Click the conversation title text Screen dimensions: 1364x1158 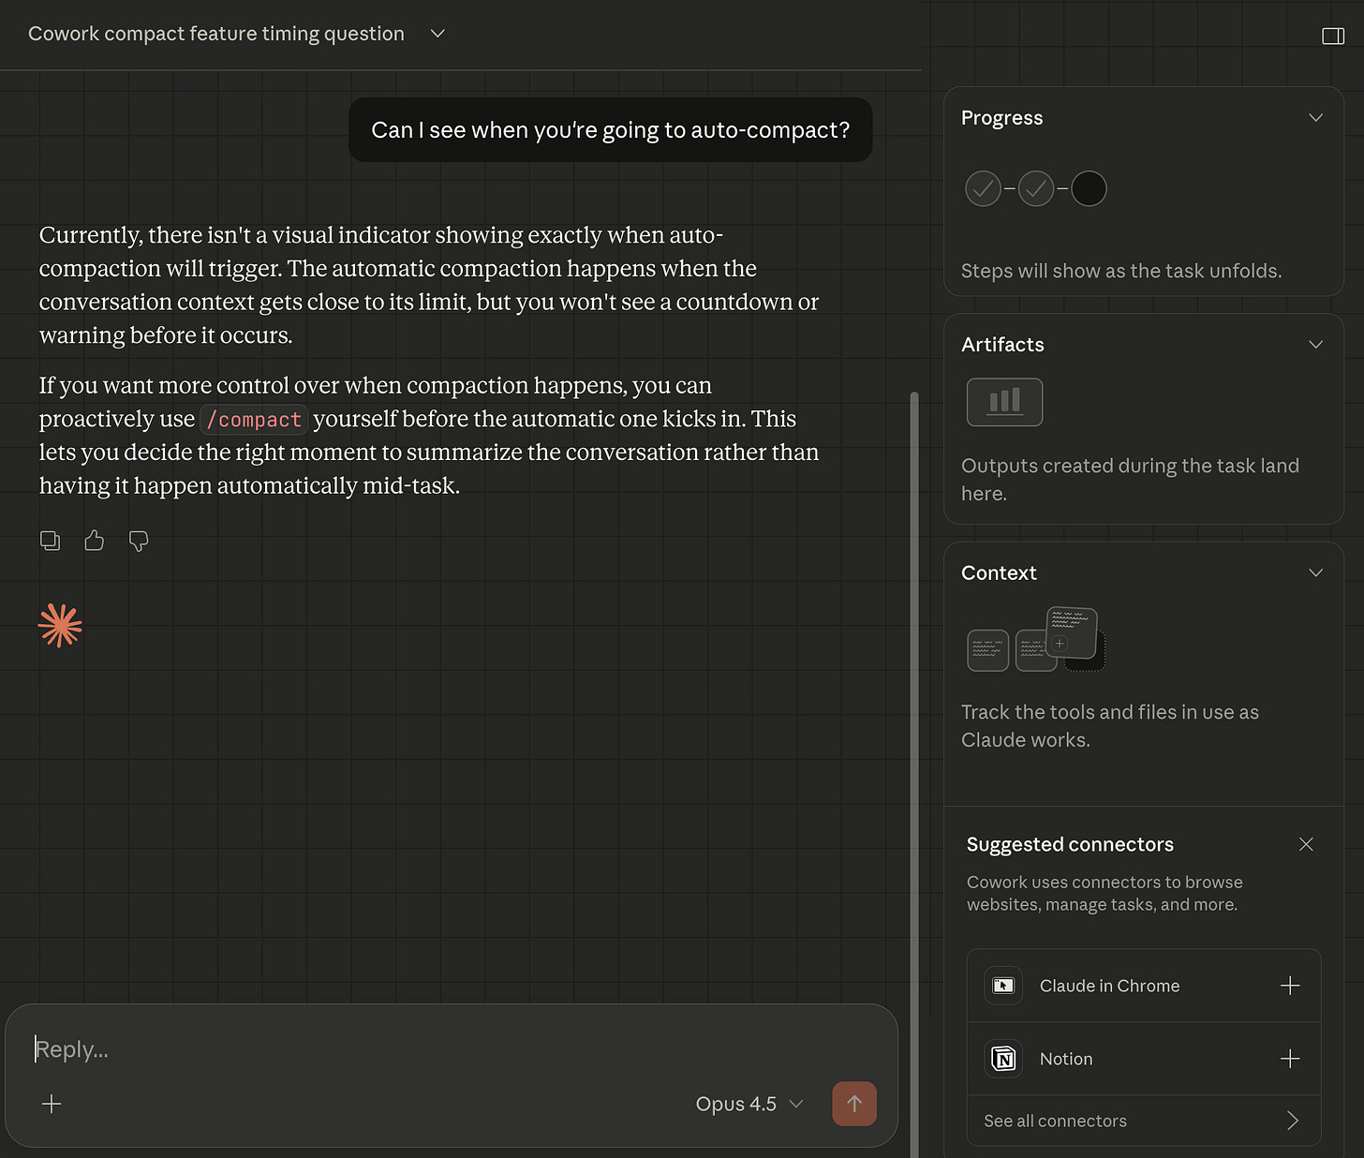point(216,34)
